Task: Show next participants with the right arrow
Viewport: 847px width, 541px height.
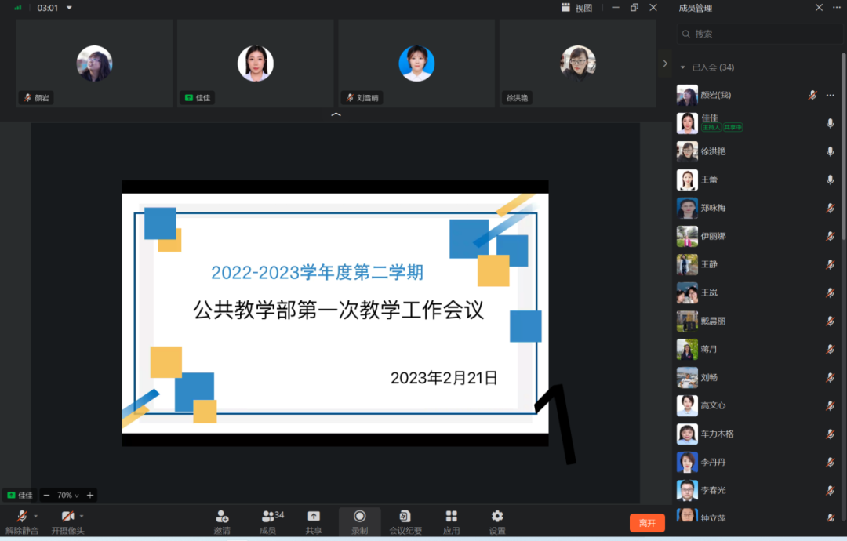Action: pos(665,64)
